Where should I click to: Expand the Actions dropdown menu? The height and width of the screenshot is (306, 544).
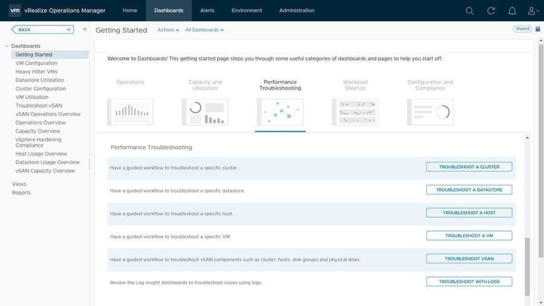tap(168, 30)
